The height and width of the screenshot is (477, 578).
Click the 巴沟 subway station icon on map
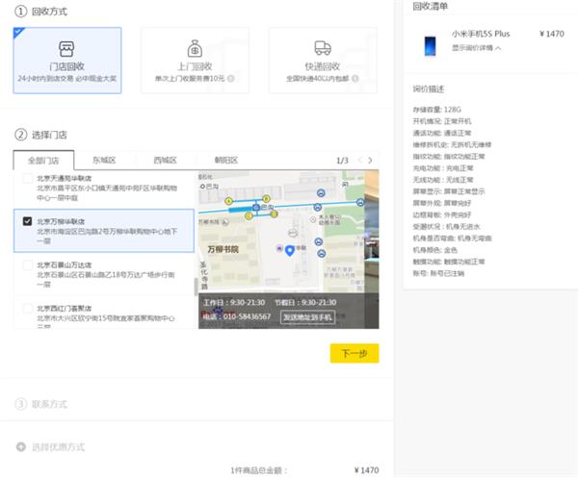(256, 208)
